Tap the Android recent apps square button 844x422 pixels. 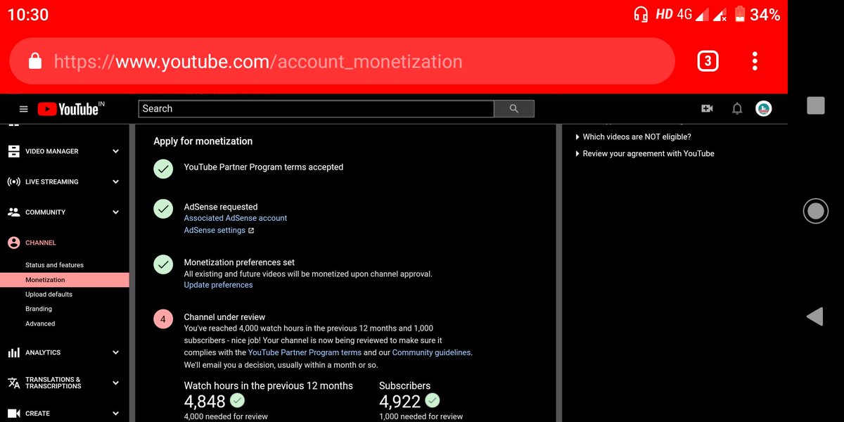pyautogui.click(x=815, y=105)
